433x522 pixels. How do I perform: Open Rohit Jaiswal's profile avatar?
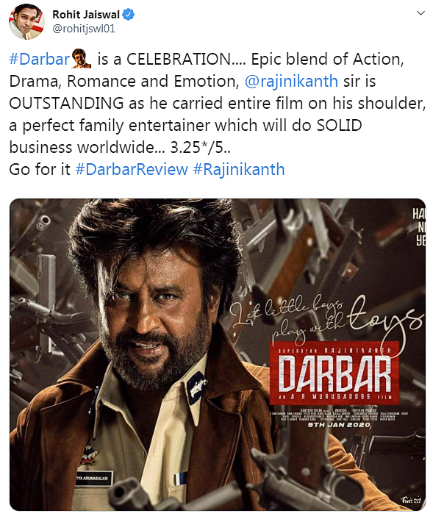coord(26,21)
